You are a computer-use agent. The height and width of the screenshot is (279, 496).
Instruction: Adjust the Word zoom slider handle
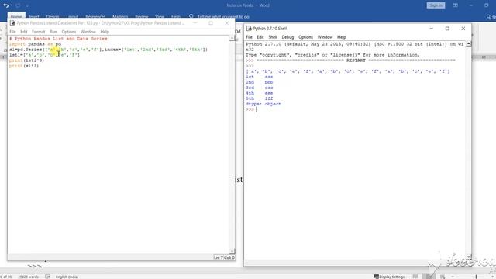[476, 277]
